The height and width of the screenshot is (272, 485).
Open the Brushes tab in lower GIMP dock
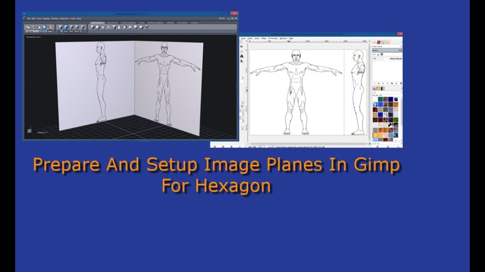tap(374, 88)
